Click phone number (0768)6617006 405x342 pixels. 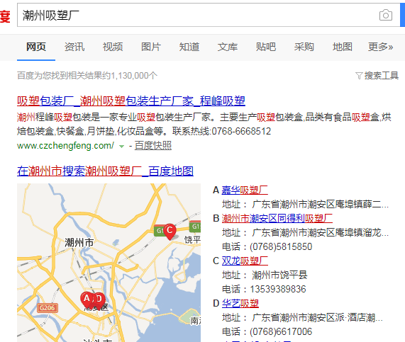(x=281, y=331)
